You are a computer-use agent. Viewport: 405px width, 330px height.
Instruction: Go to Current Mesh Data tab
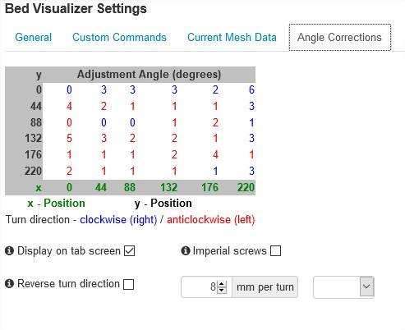pos(232,37)
